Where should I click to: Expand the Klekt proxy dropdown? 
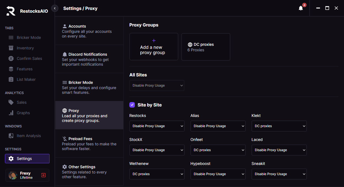(279, 126)
